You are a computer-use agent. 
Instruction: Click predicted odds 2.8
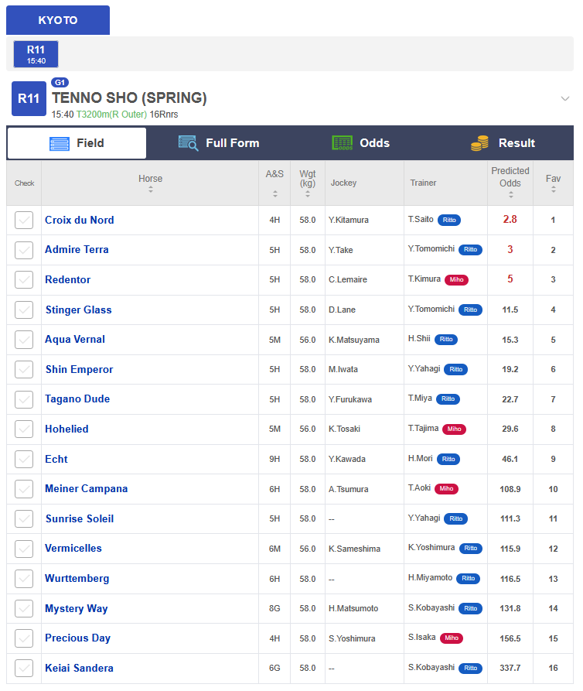tap(510, 220)
